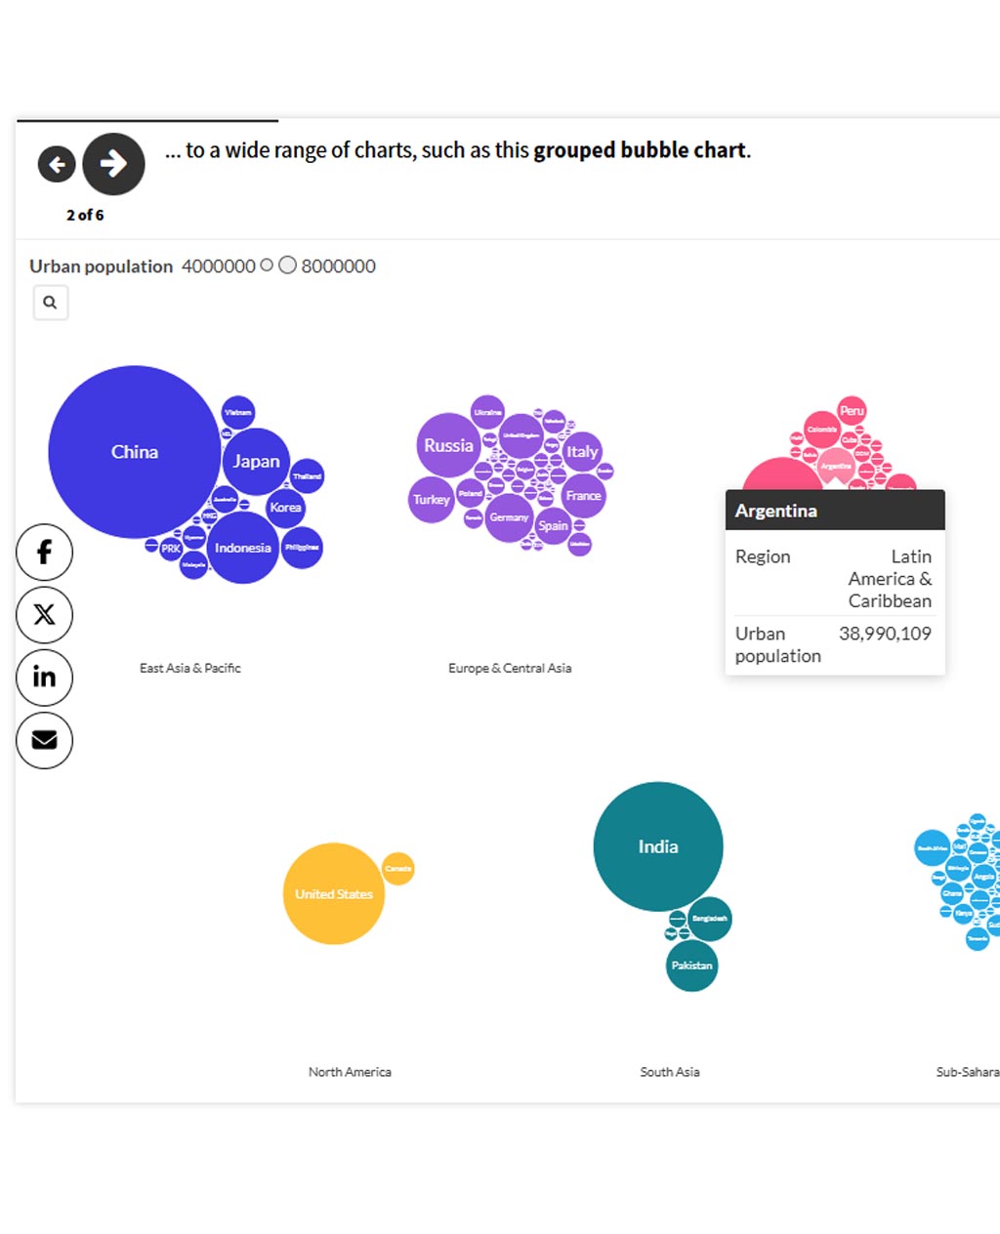Select the Turkey bubble
This screenshot has width=1000, height=1234.
tap(431, 500)
